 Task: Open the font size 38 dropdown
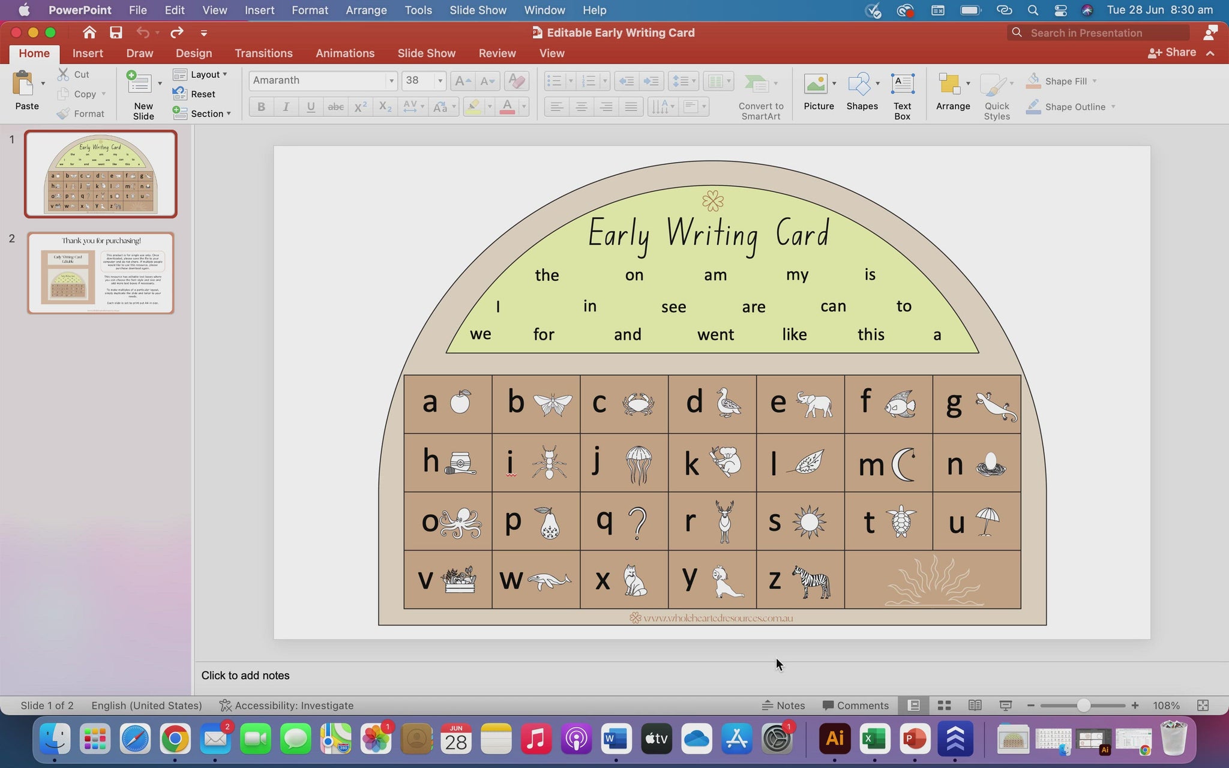click(x=440, y=80)
